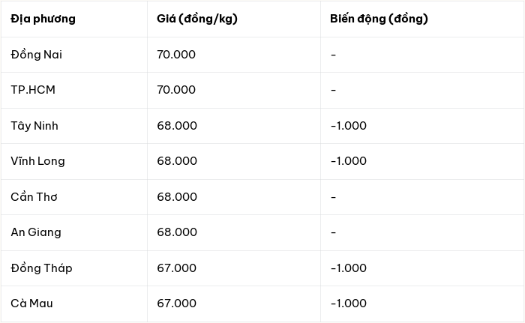Image resolution: width=525 pixels, height=323 pixels.
Task: Click Tây Ninh change value -1.000
Action: pos(349,126)
